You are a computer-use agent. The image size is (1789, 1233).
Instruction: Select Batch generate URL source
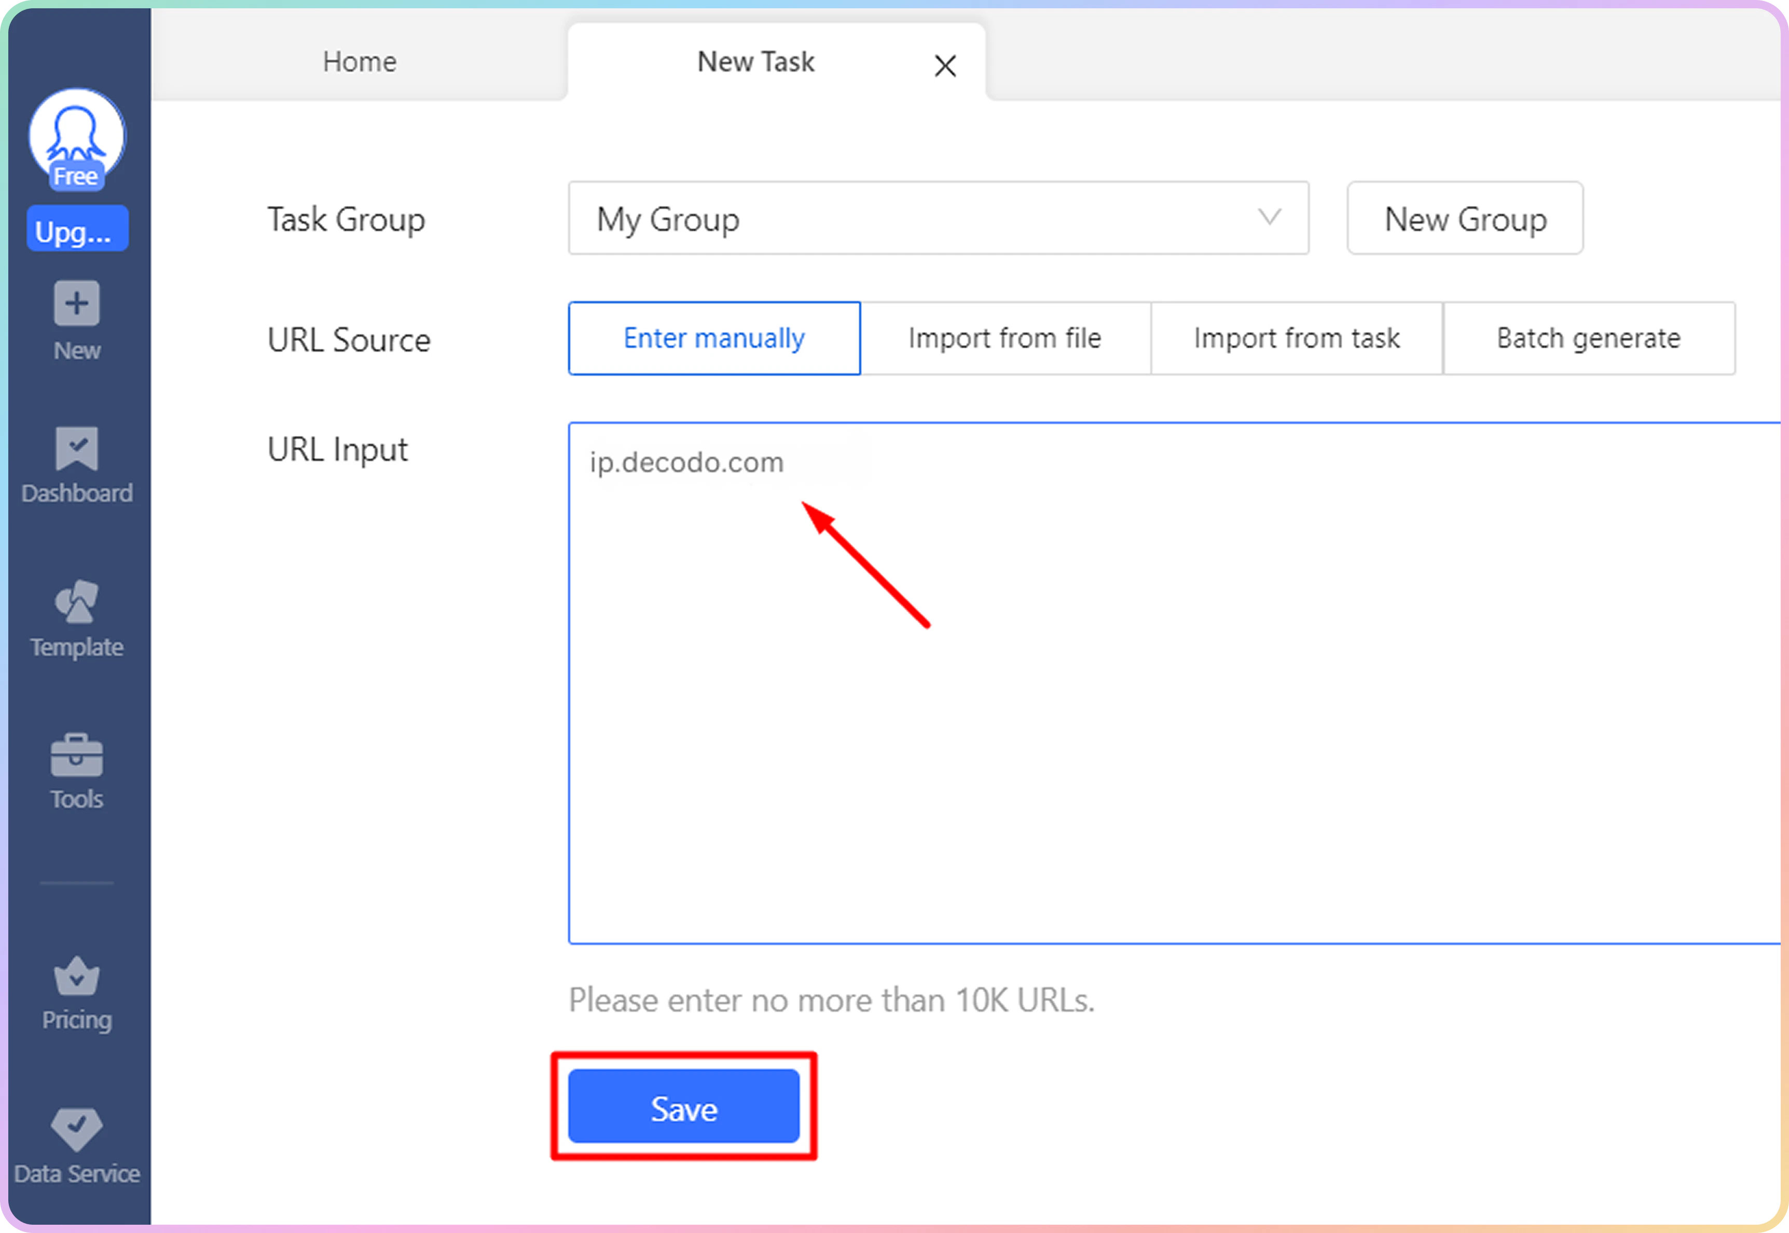(1588, 338)
